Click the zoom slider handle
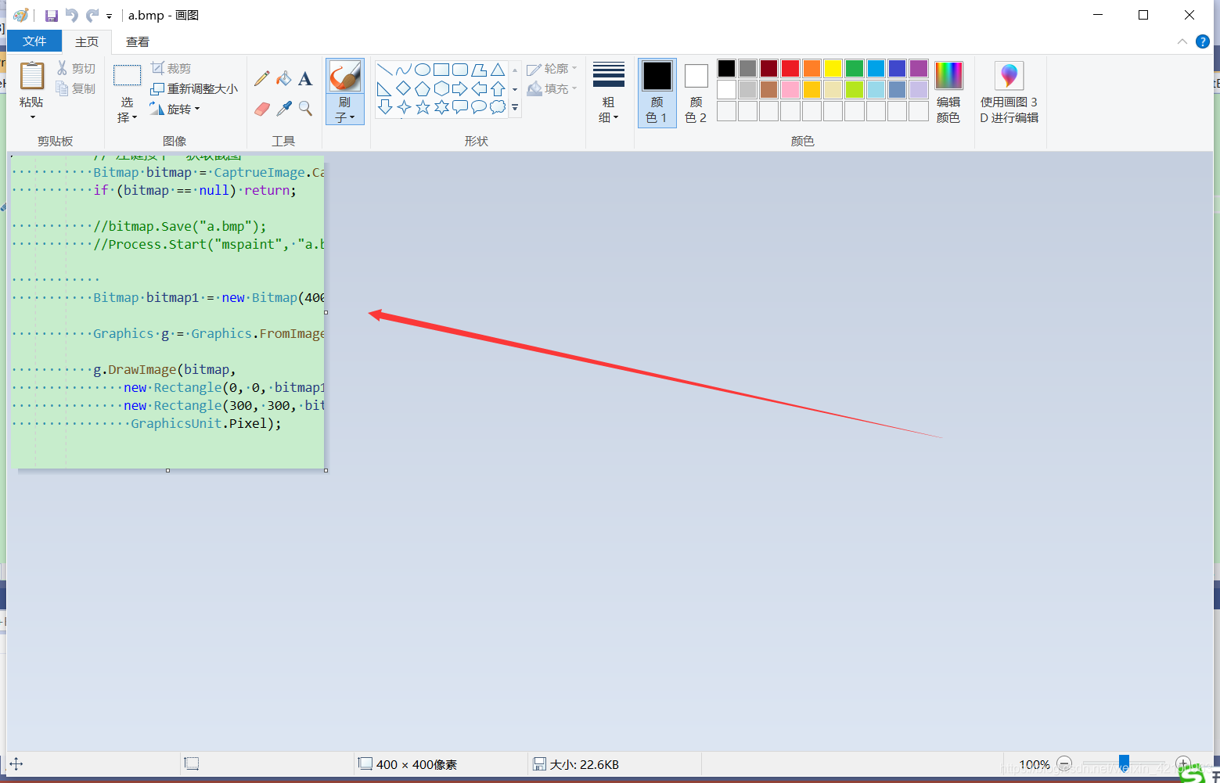This screenshot has width=1220, height=783. (x=1124, y=763)
